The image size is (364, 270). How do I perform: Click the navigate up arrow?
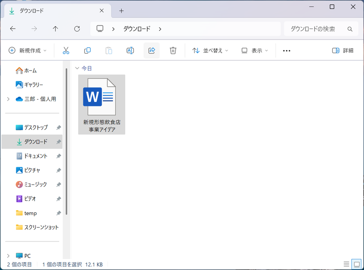(55, 29)
